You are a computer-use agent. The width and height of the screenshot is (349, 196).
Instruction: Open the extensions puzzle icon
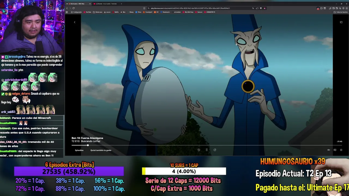click(x=321, y=8)
